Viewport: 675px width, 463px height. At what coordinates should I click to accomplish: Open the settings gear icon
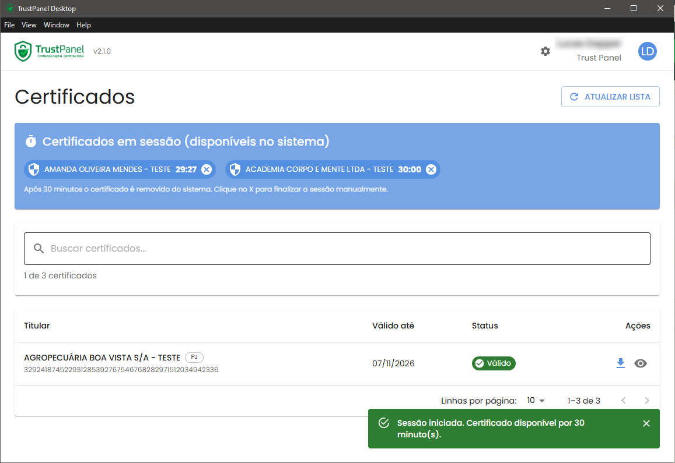(545, 51)
